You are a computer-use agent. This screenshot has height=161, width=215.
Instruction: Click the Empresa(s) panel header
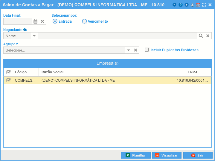pyautogui.click(x=108, y=63)
